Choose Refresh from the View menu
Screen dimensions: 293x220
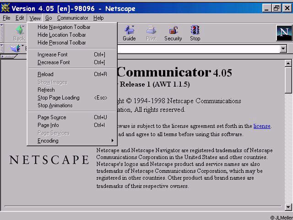pyautogui.click(x=72, y=90)
